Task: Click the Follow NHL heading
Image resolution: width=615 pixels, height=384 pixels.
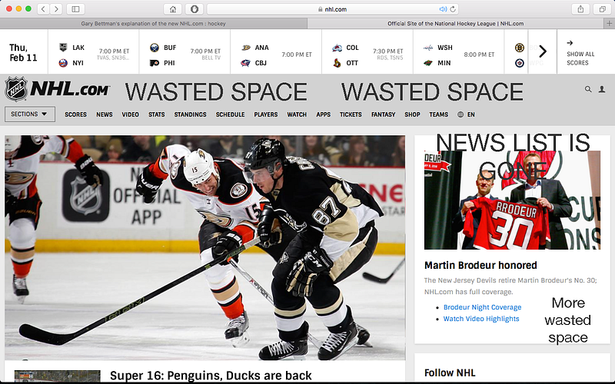Action: (450, 372)
